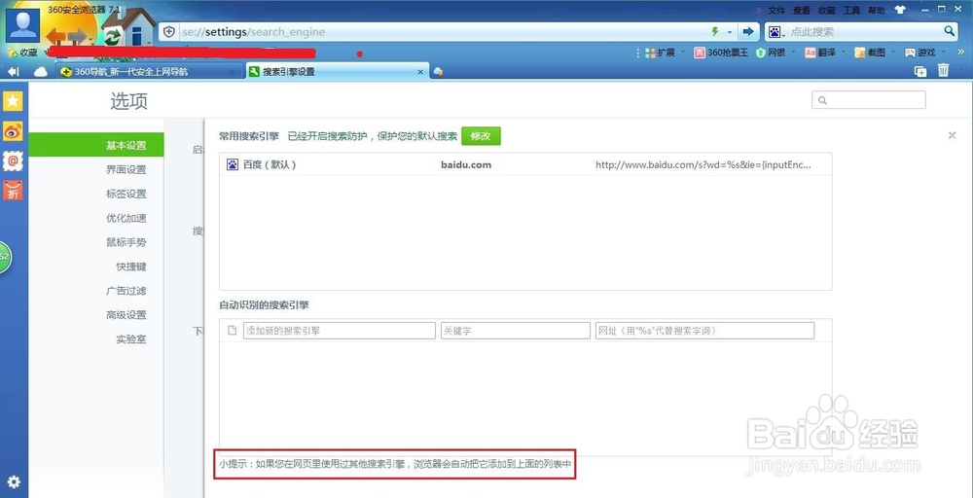Viewport: 973px width, 498px height.
Task: Open the 扩展 extensions toolbar item
Action: (x=661, y=53)
